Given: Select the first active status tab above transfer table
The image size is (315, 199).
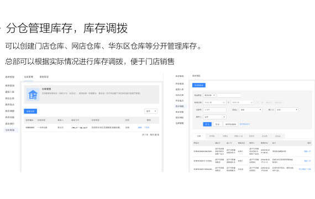Looking at the screenshot, I should point(199,136).
